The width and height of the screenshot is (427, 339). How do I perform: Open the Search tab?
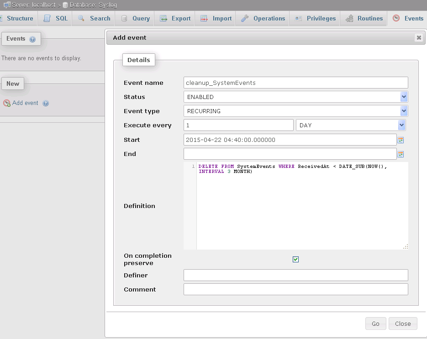94,19
